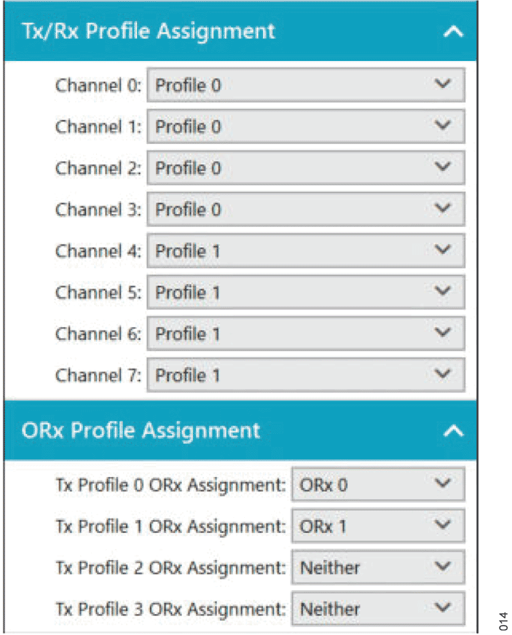This screenshot has height=635, width=512.
Task: Expand the Channel 6 profile combo box
Action: click(x=305, y=334)
